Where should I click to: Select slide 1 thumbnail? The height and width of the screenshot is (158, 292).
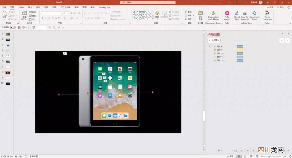pos(8,34)
